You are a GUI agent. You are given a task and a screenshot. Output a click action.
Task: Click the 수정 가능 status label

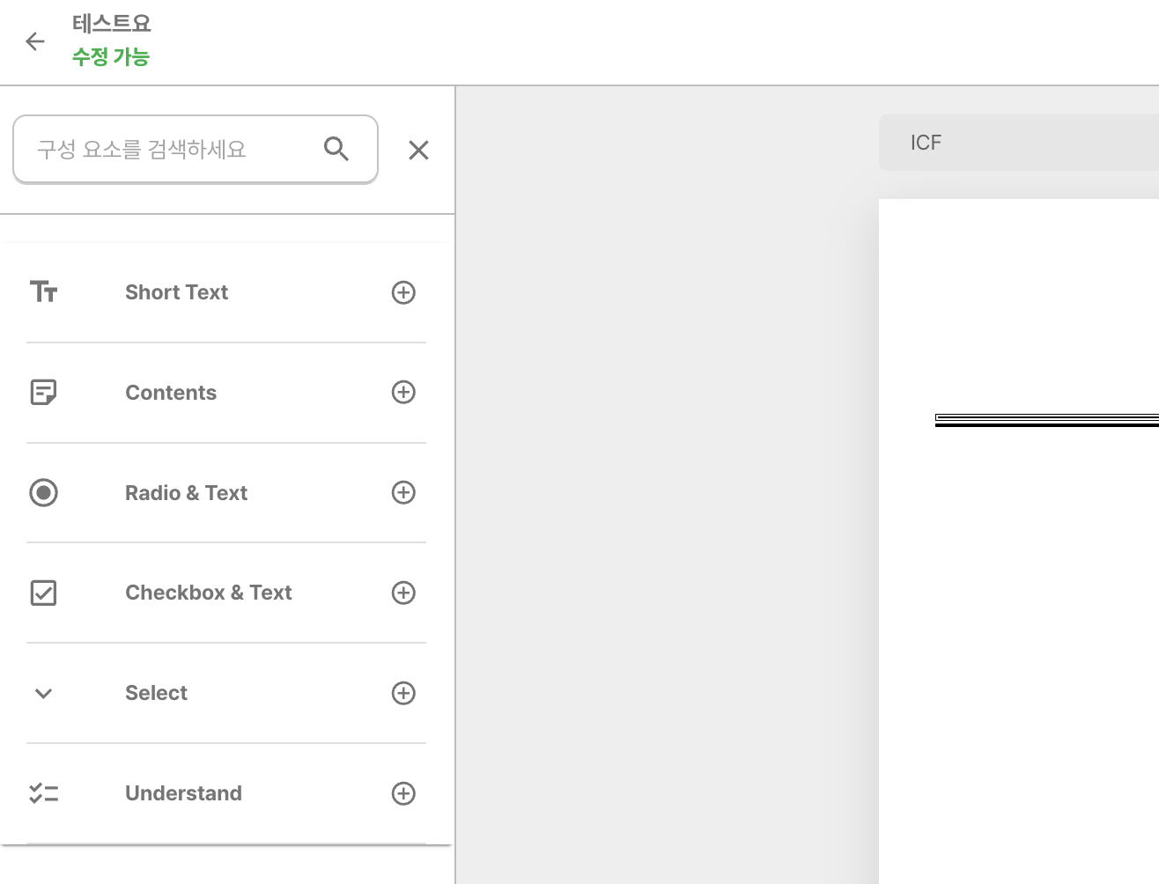[110, 56]
